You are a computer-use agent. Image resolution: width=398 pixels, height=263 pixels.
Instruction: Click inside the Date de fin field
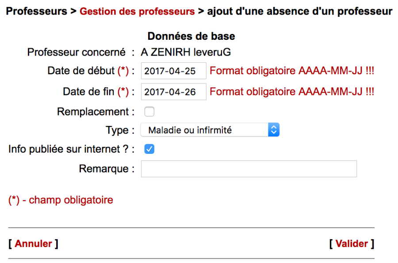click(173, 91)
